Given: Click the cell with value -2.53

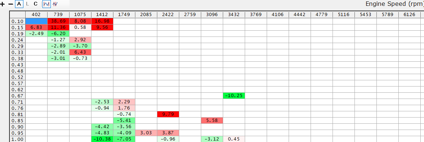Looking at the screenshot, I should click(102, 102).
